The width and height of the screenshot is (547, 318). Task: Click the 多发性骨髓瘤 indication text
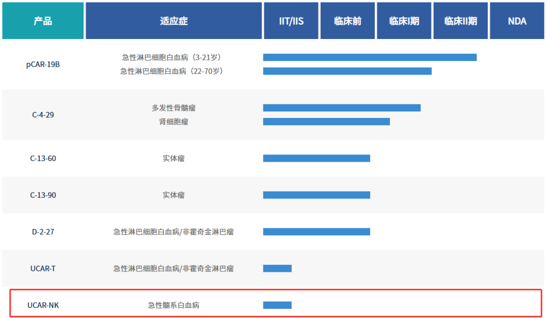174,108
